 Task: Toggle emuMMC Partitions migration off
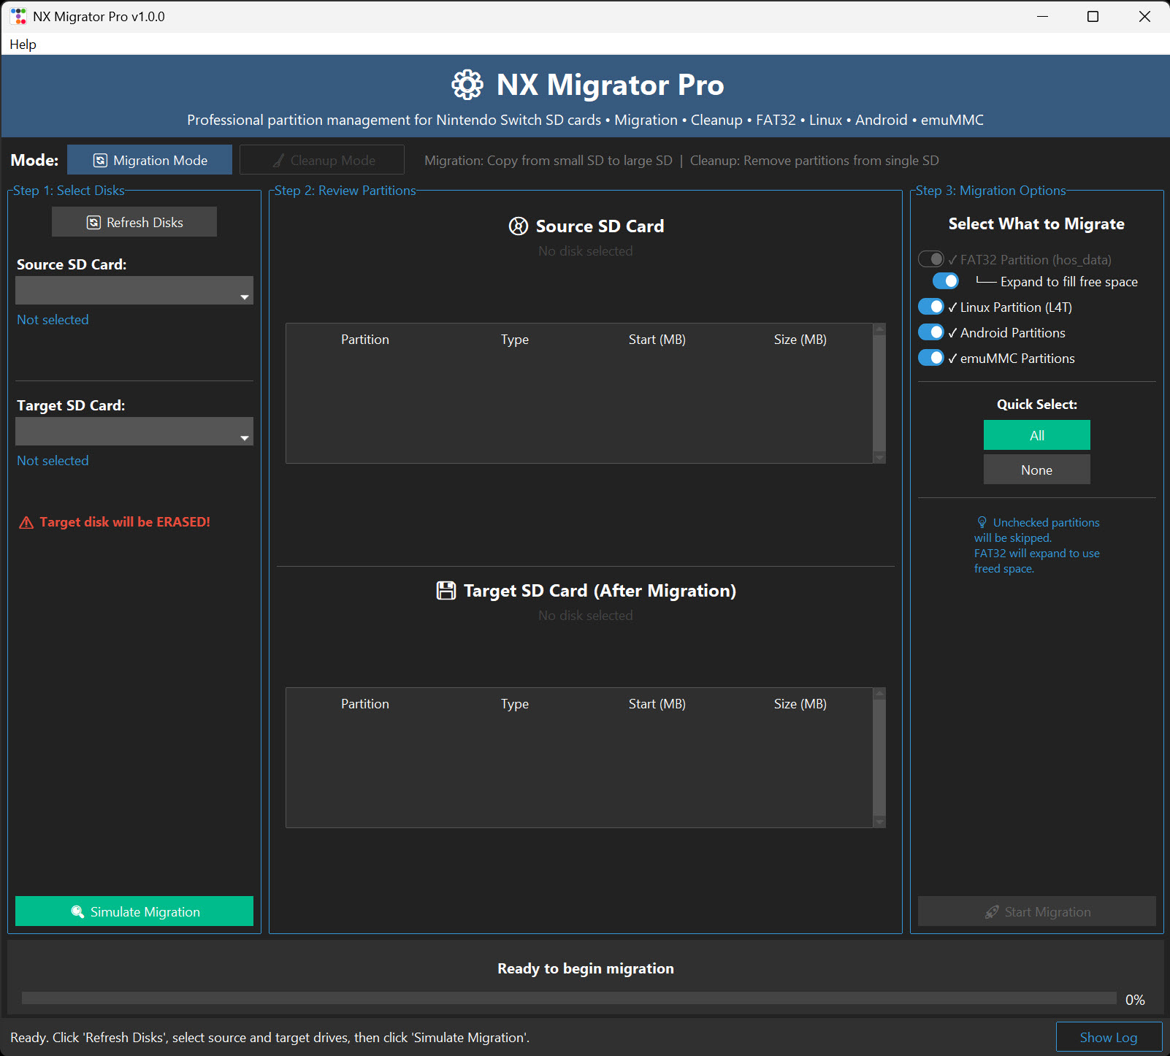coord(930,358)
